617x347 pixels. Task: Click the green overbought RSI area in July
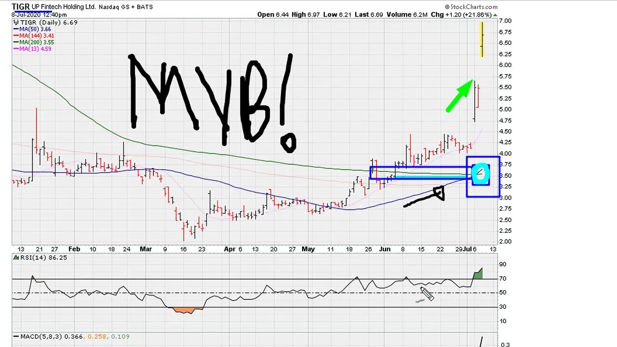click(478, 274)
